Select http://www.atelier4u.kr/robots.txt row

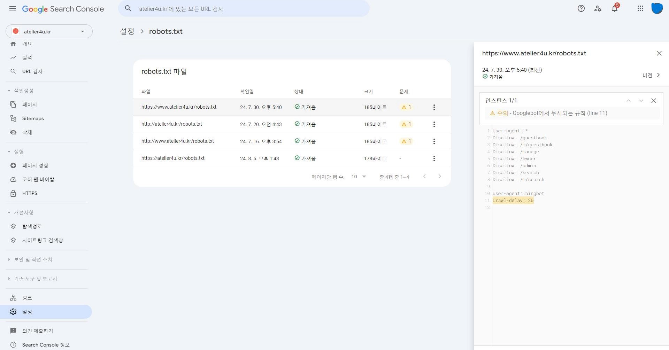point(292,141)
